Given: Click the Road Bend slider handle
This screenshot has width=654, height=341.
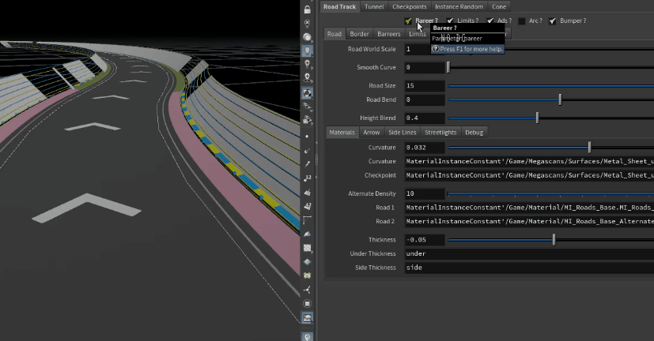Looking at the screenshot, I should coord(560,99).
